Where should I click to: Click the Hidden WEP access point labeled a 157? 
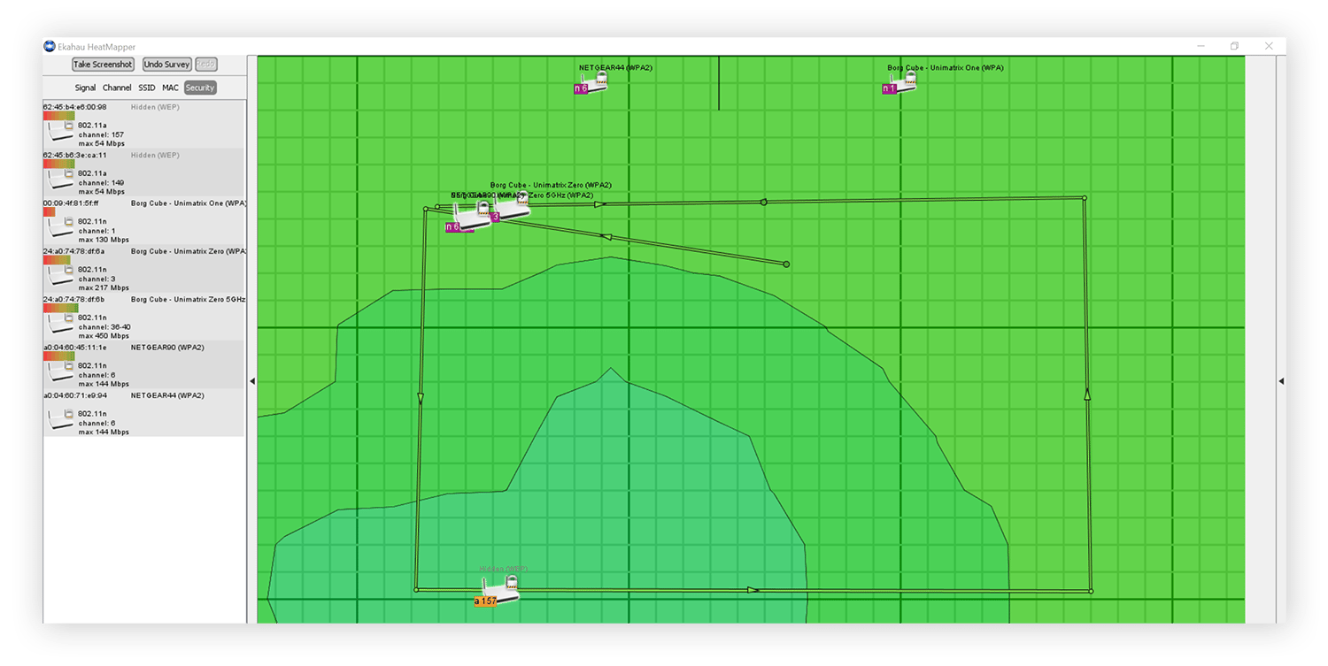coord(498,591)
